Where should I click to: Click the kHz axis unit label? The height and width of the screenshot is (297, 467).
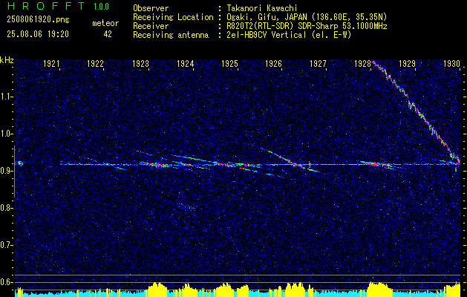tap(7, 60)
